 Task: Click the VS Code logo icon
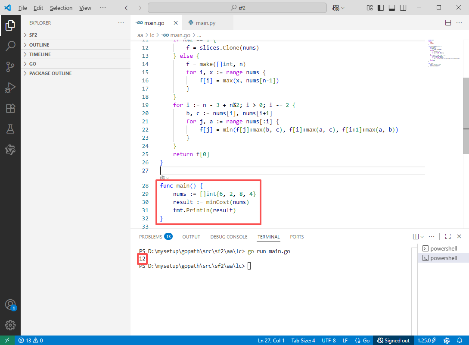point(8,8)
